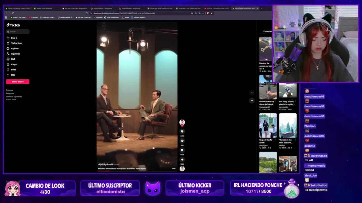
Task: Click the TikTok search input field
Action: (18, 32)
